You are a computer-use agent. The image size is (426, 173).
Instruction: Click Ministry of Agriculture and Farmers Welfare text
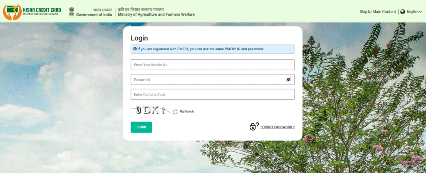tap(156, 15)
